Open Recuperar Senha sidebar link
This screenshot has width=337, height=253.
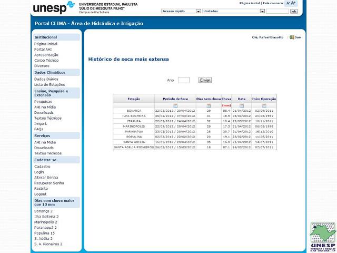(49, 183)
